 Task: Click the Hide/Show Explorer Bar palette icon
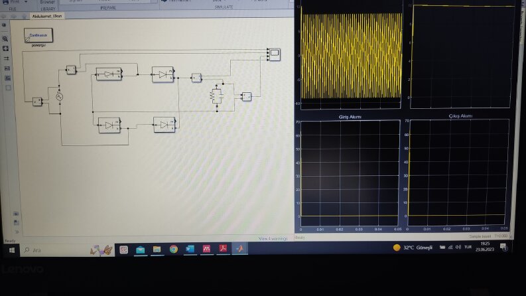pos(5,25)
